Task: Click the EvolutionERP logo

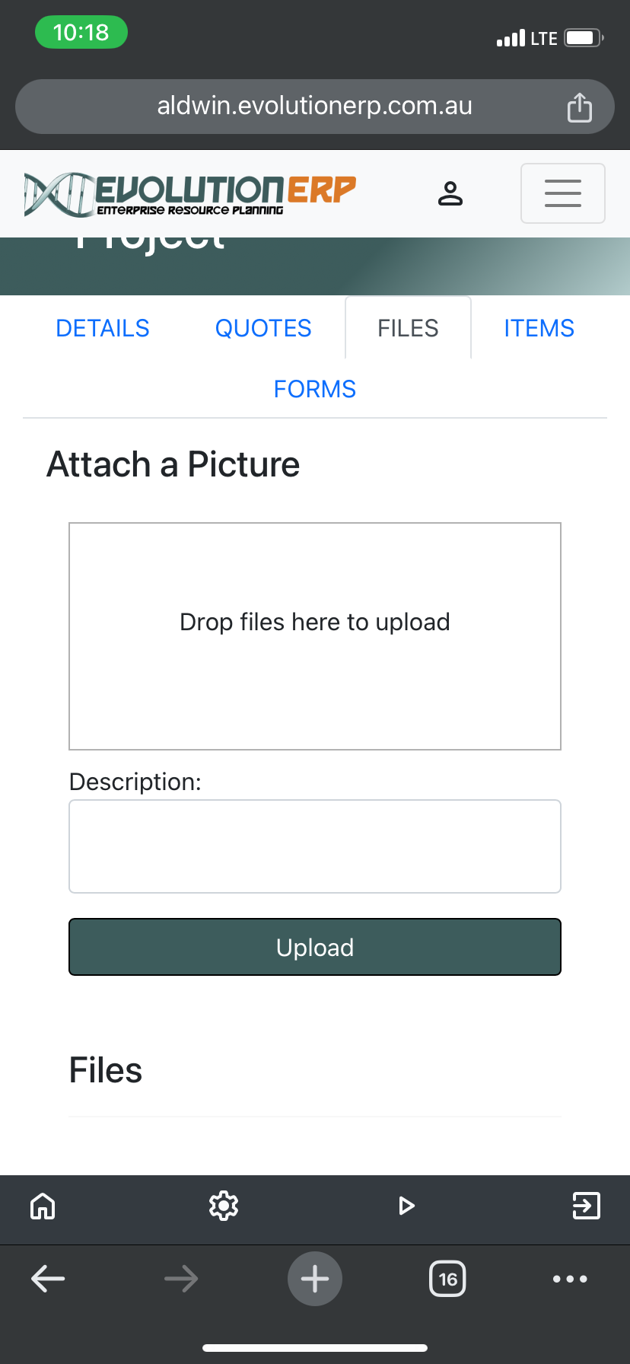Action: tap(190, 194)
